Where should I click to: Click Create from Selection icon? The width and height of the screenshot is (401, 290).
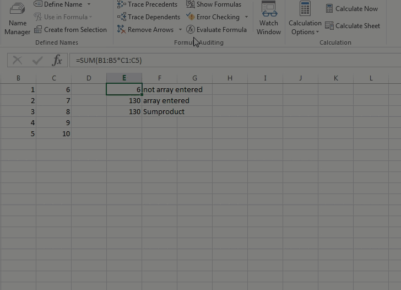(x=38, y=29)
